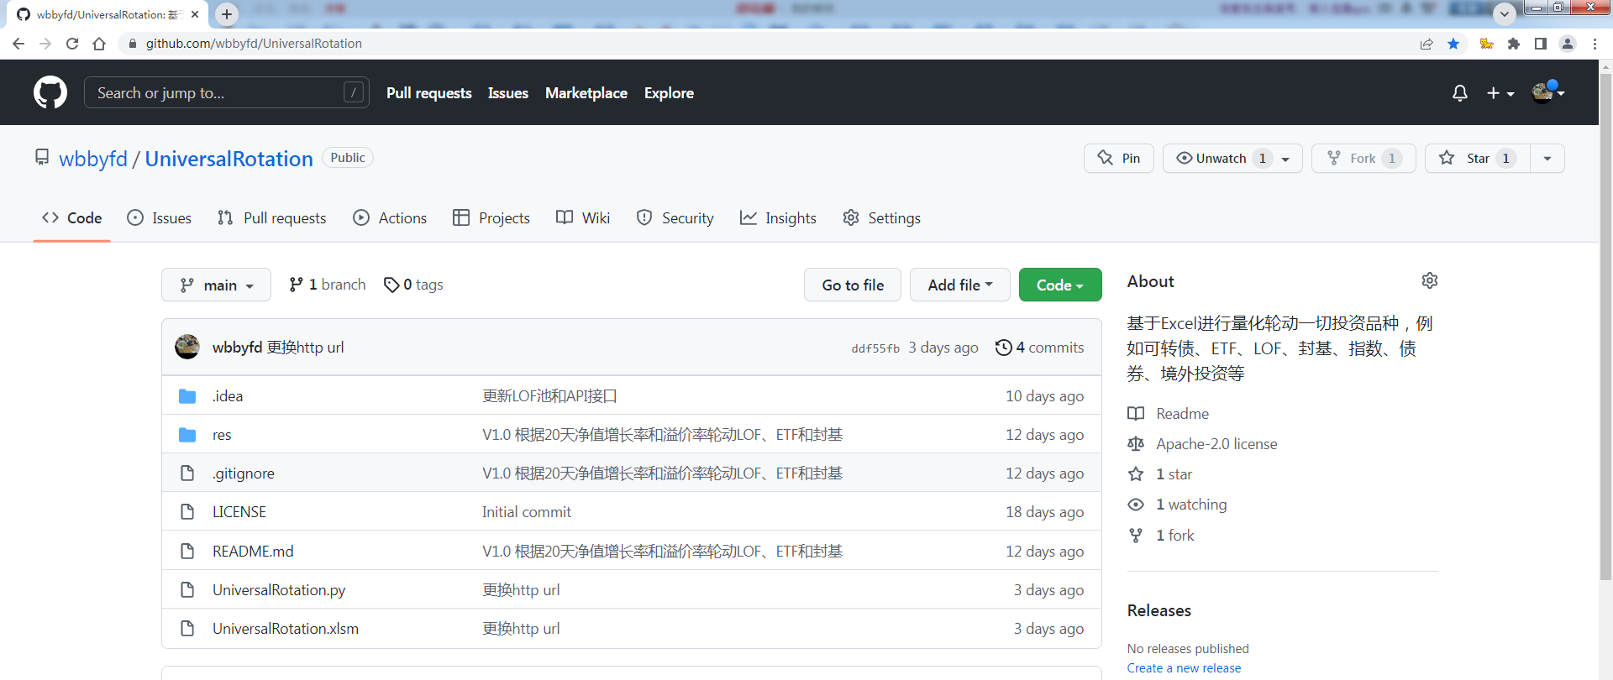Screen dimensions: 1613x680
Task: Open the LICENSE file
Action: (239, 512)
